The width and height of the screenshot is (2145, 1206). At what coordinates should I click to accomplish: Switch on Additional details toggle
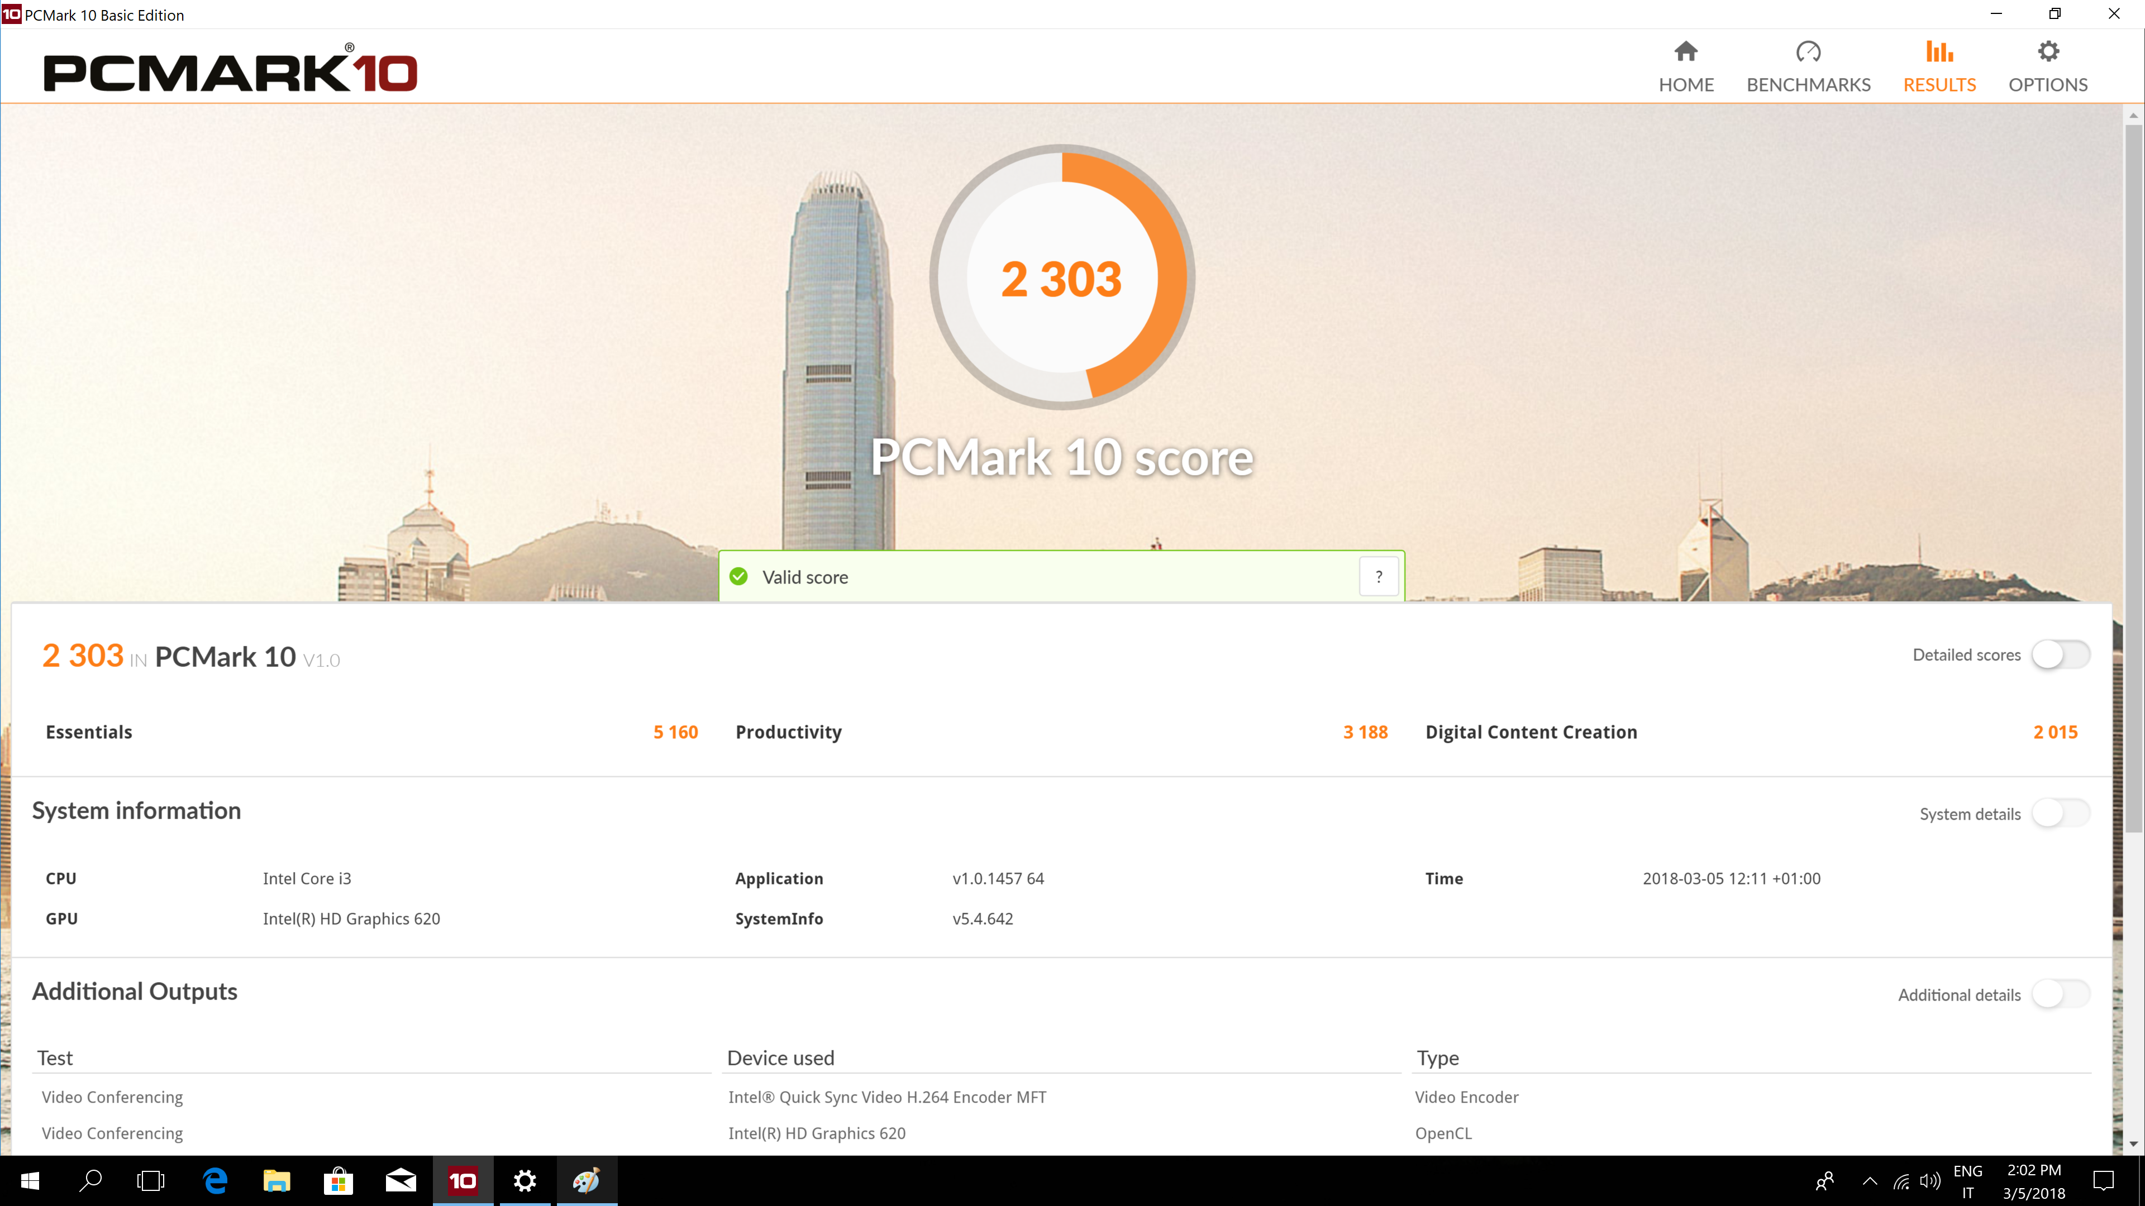(2060, 994)
